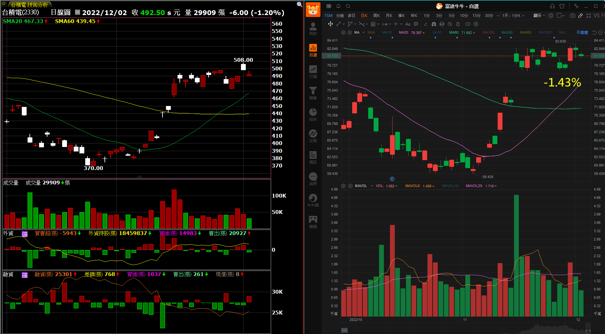Screen dimensions: 605x334
Task: Toggle hide drawings eye icon
Action: (450, 24)
